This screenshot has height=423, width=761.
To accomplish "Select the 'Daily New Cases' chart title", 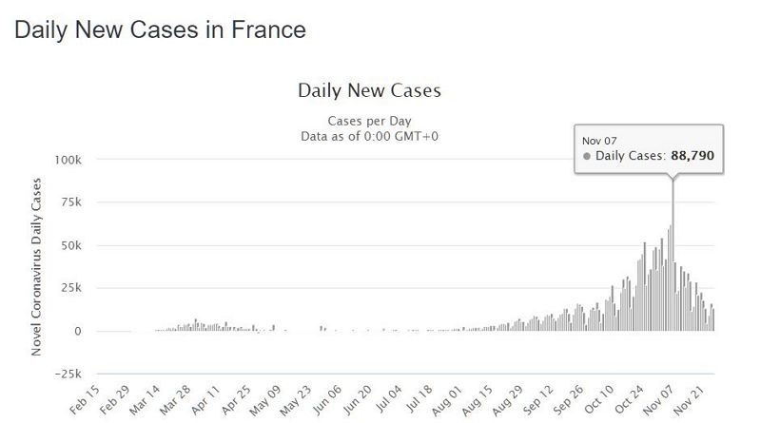I will 369,91.
